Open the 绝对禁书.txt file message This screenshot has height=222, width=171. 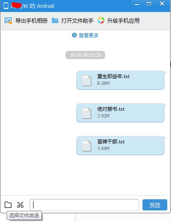121,113
